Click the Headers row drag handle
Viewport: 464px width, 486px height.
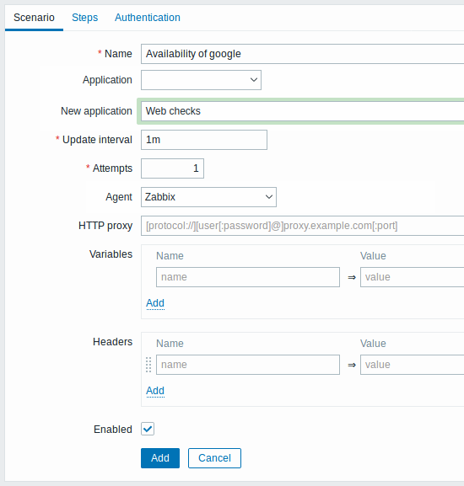(148, 365)
